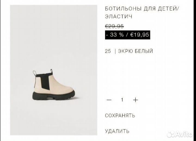
Task: Open product title БОТИЛЬОНЫ ДЛЯ ДЕТЕЙ
Action: pyautogui.click(x=142, y=9)
